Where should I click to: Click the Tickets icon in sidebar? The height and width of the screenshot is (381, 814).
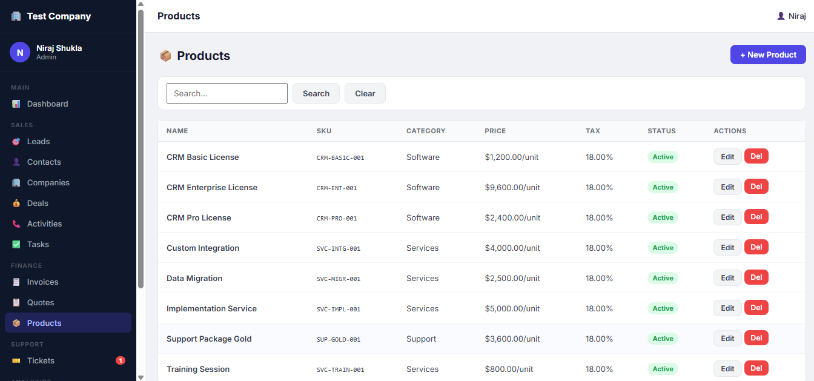tap(16, 361)
